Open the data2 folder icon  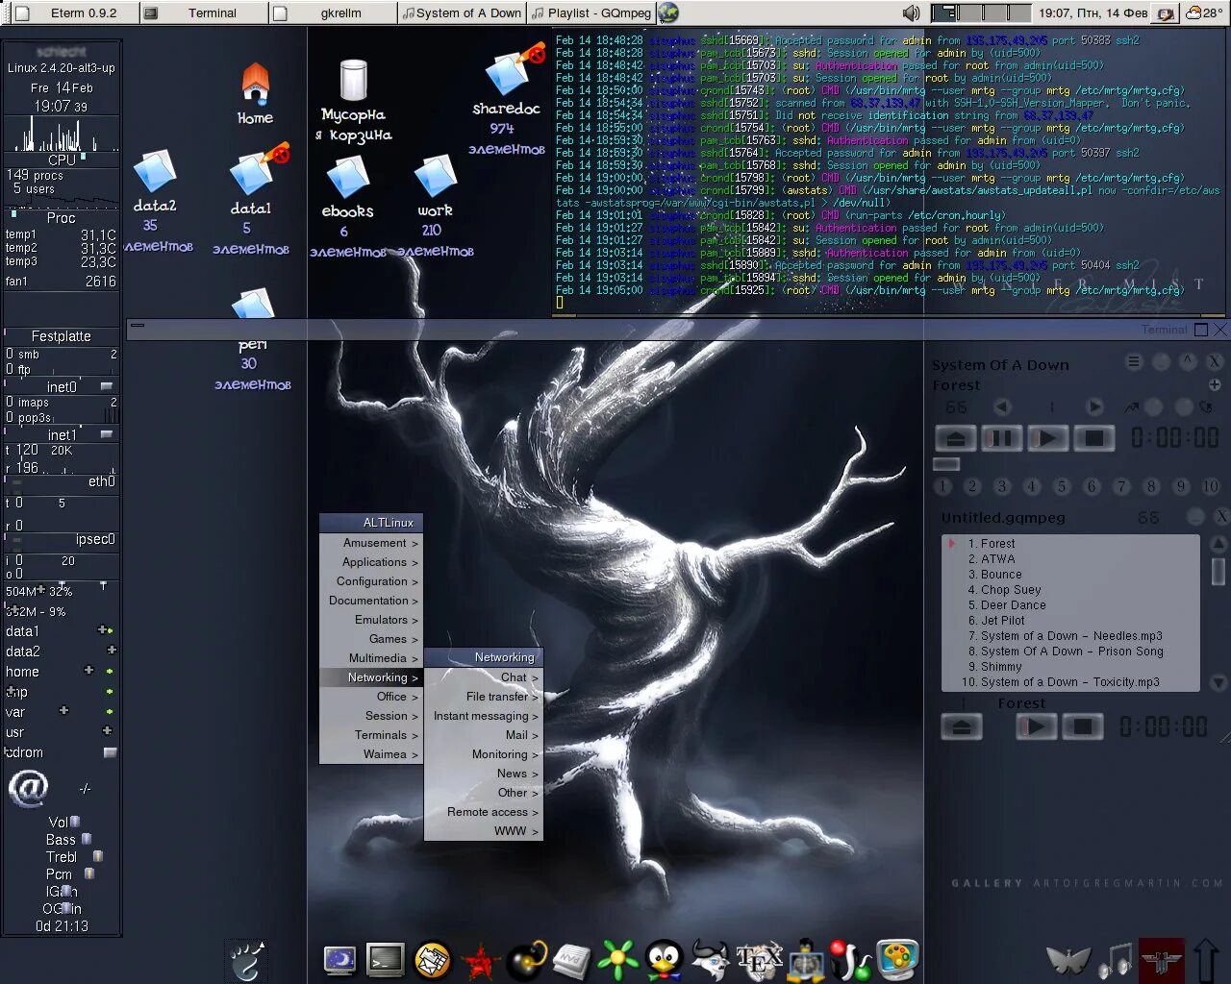(154, 172)
